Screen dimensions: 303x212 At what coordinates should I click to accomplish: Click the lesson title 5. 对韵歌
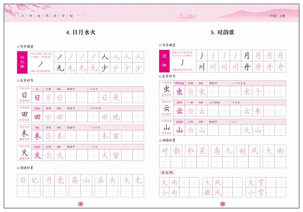[222, 33]
